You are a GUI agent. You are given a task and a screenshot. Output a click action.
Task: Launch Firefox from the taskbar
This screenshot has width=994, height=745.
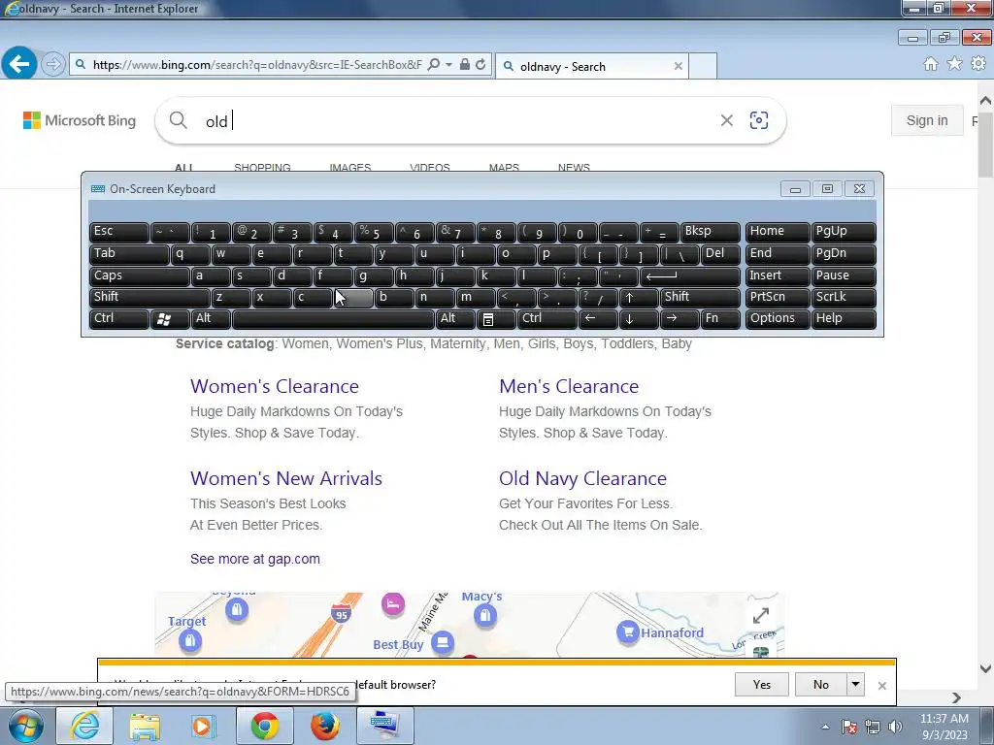click(x=324, y=726)
